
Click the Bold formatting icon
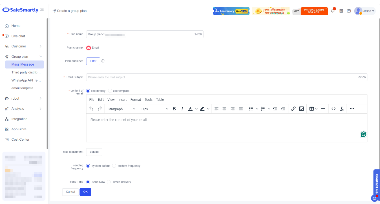click(x=174, y=109)
